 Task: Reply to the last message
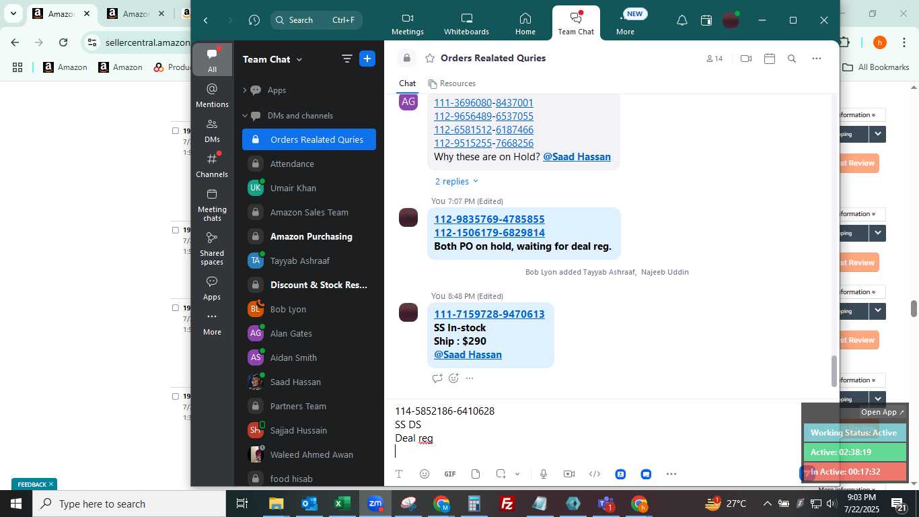pyautogui.click(x=437, y=378)
